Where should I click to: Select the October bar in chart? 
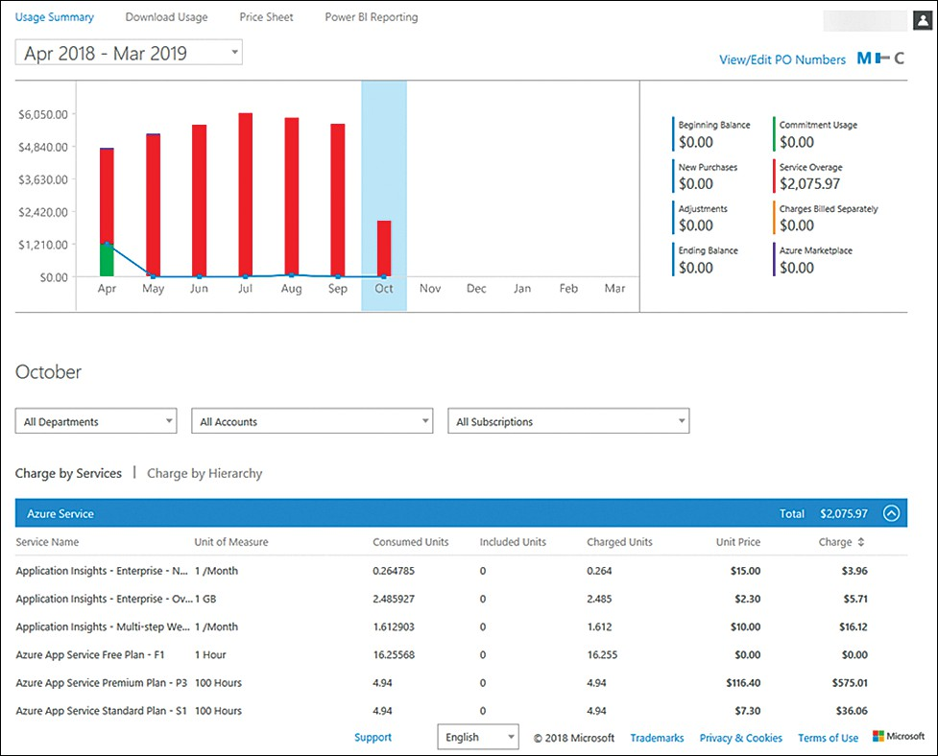tap(384, 248)
